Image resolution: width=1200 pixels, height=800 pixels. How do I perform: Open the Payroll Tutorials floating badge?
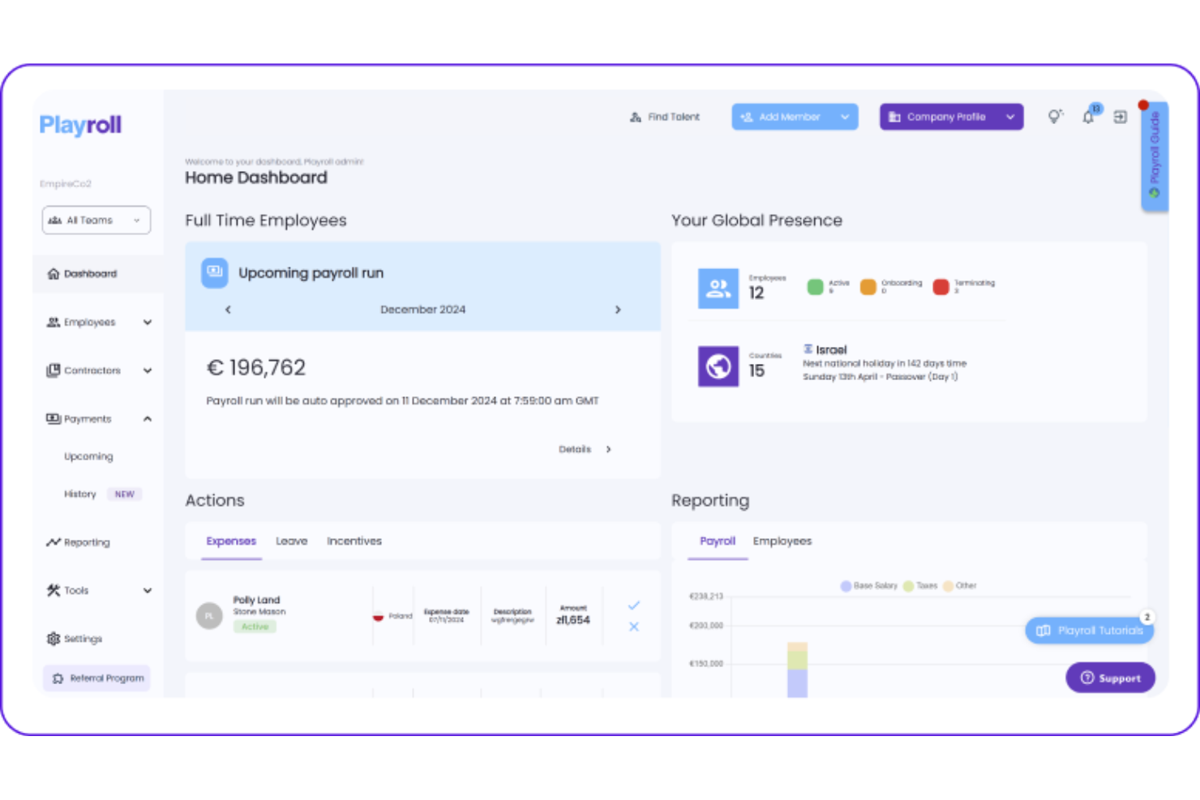click(x=1089, y=630)
